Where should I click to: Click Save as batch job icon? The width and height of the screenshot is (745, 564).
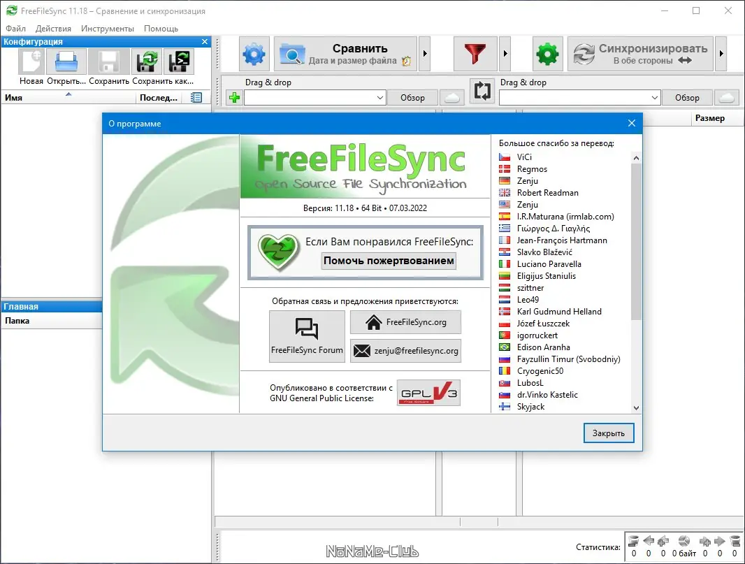pos(179,62)
